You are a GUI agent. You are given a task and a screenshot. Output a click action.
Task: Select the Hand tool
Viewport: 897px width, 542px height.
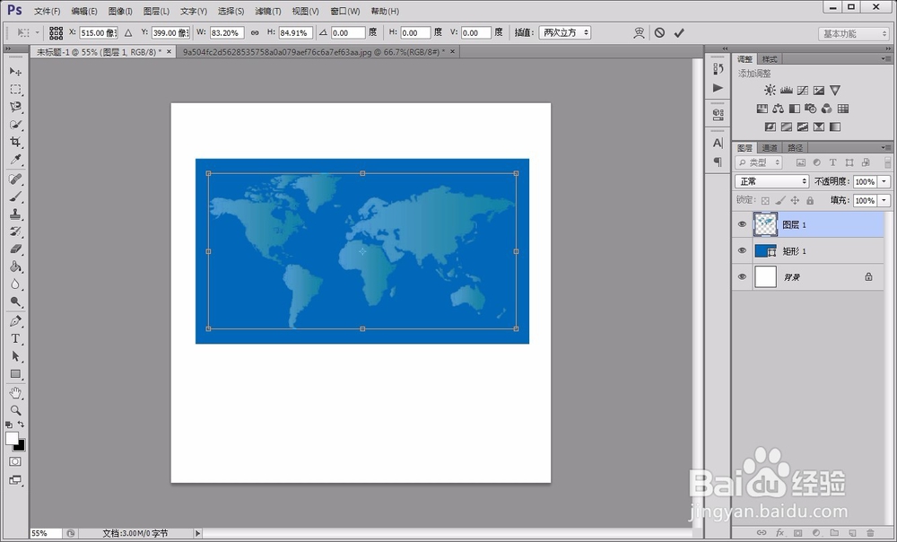pos(15,393)
